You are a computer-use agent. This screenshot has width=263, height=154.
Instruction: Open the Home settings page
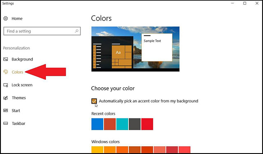(x=17, y=18)
